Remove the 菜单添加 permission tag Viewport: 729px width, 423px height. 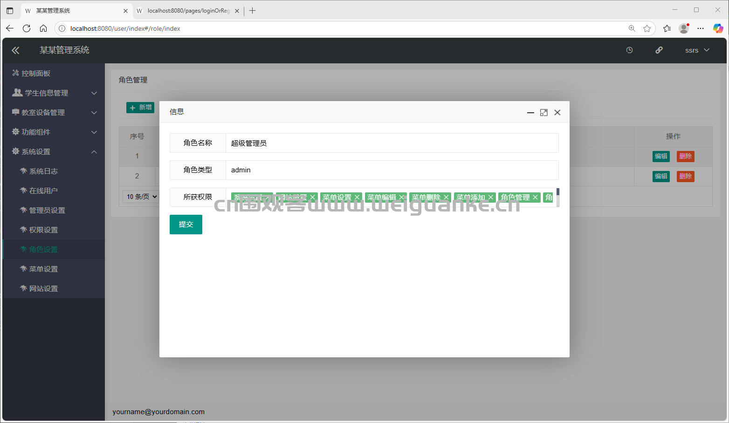pos(490,198)
